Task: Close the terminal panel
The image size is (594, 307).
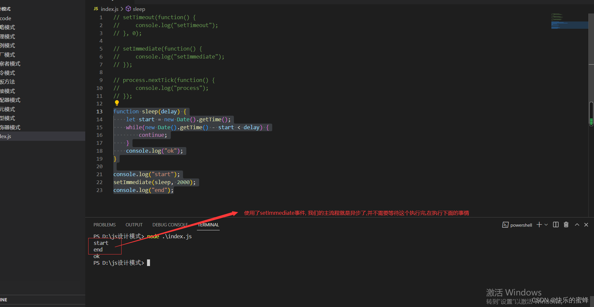Action: click(x=586, y=225)
